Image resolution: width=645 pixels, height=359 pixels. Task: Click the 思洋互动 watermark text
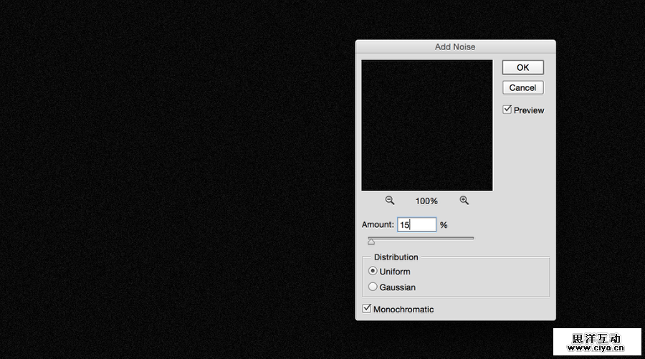tap(597, 338)
